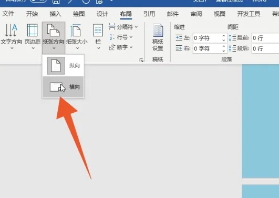279x198 pixels.
Task: Choose the 横向 landscape orientation option
Action: [64, 87]
